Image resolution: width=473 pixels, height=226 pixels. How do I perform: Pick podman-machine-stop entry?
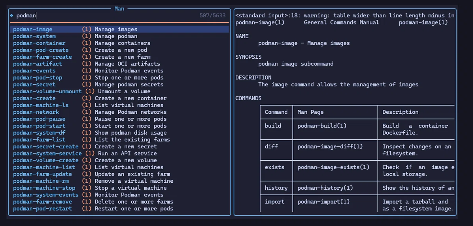(x=119, y=188)
